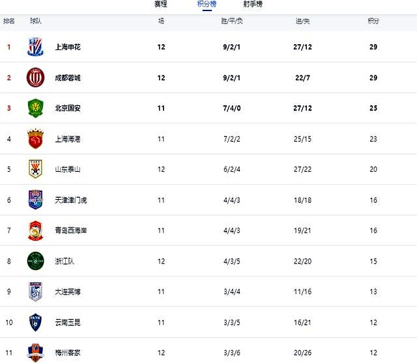Click the 排名 rank column header
The width and height of the screenshot is (417, 363).
pos(9,21)
